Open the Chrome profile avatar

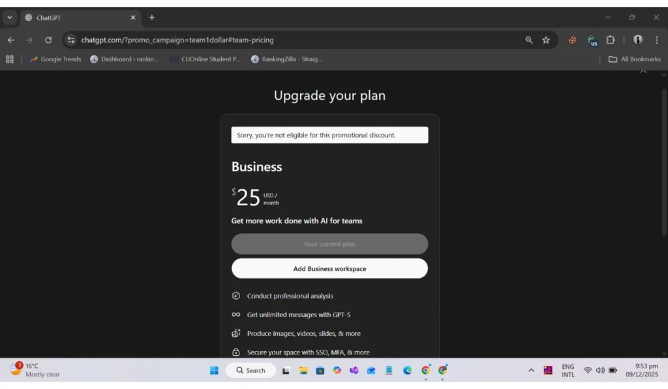coord(638,40)
